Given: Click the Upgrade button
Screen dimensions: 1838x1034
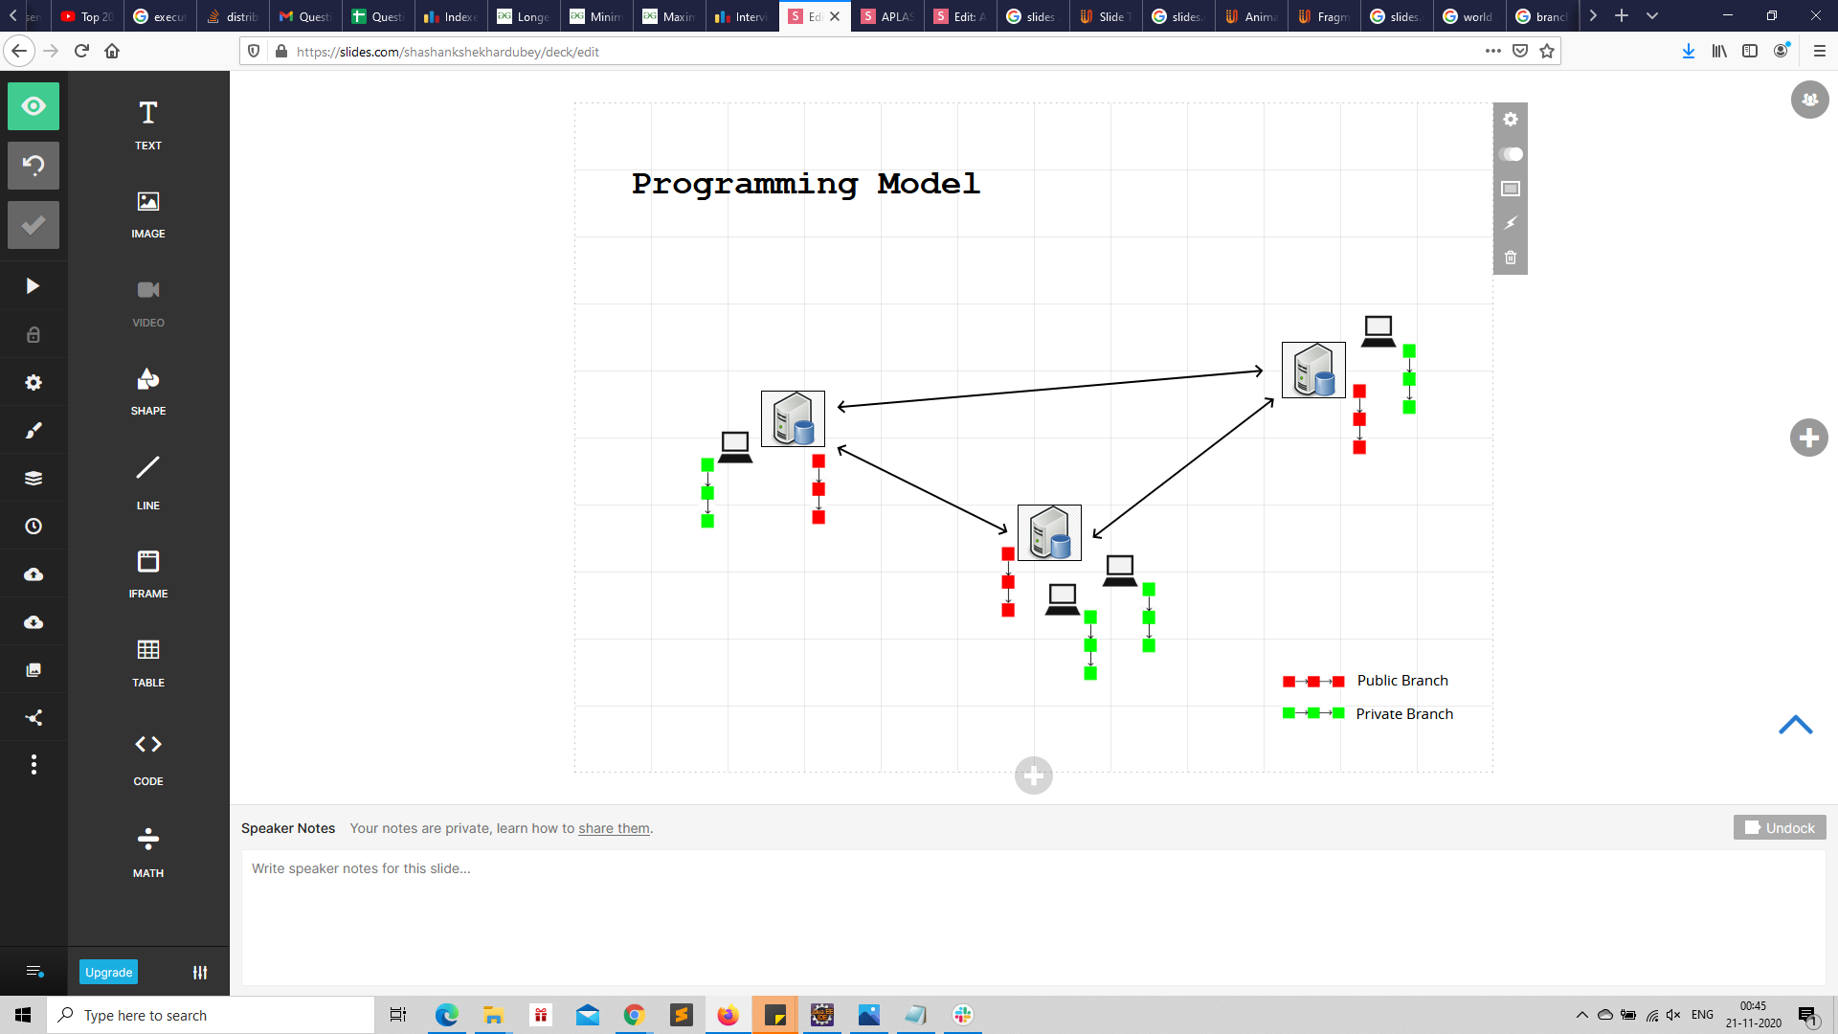Looking at the screenshot, I should click(108, 972).
